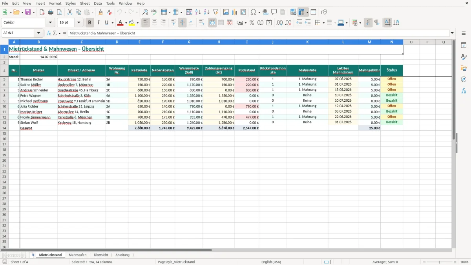Viewport: 471px width, 265px height.
Task: Expand the Name Box dropdown
Action: pyautogui.click(x=38, y=33)
